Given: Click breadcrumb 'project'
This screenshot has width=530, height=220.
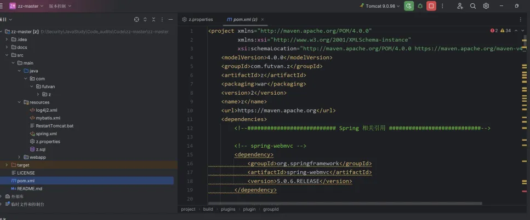Looking at the screenshot, I should (x=189, y=209).
